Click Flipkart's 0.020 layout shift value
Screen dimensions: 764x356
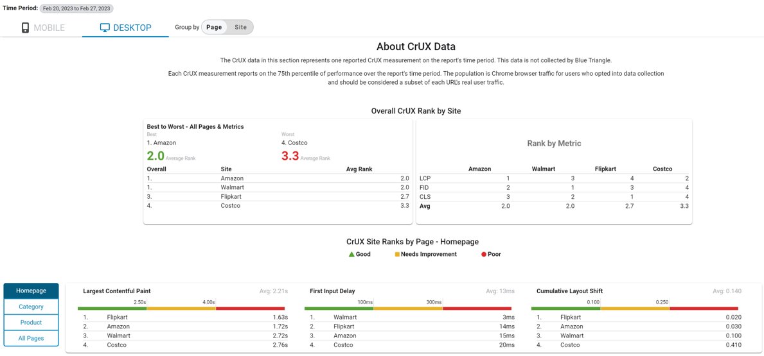point(734,317)
